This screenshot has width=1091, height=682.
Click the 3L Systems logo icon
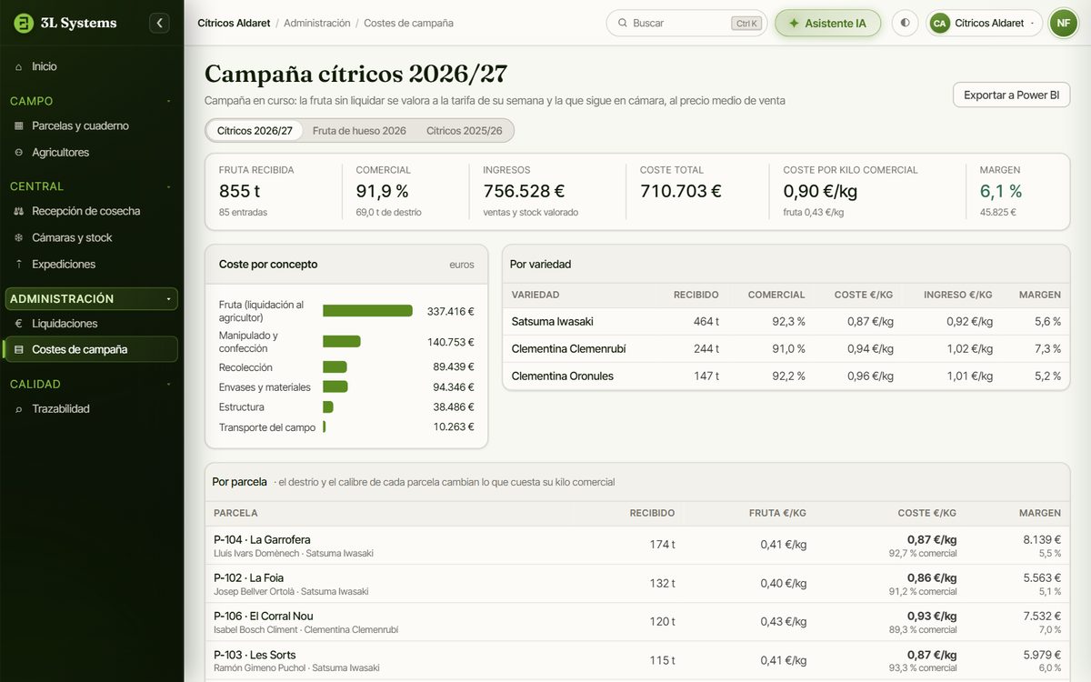tap(24, 23)
